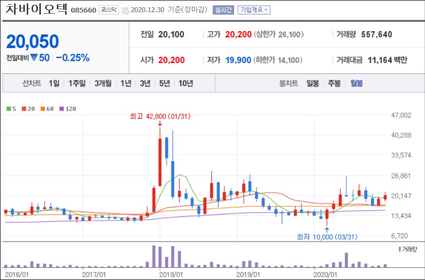The height and width of the screenshot is (280, 425).
Task: Click the purple 120-period moving average swatch
Action: click(62, 109)
